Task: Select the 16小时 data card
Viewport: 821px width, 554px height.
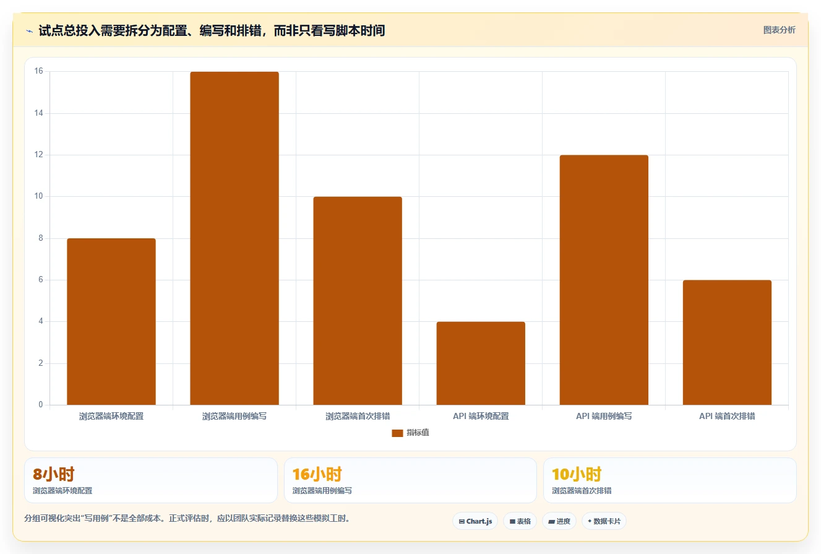Action: click(410, 480)
